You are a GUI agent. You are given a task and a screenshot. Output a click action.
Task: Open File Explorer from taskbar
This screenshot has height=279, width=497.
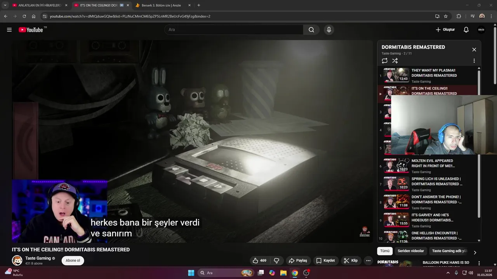coord(283,273)
